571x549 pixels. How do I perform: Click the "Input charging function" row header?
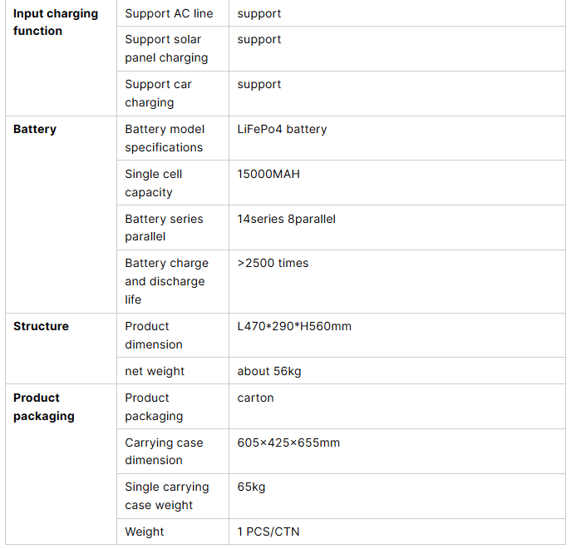pos(56,22)
